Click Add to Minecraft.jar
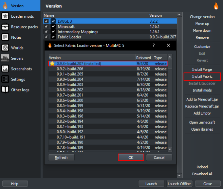The image size is (223, 189). pos(202,99)
